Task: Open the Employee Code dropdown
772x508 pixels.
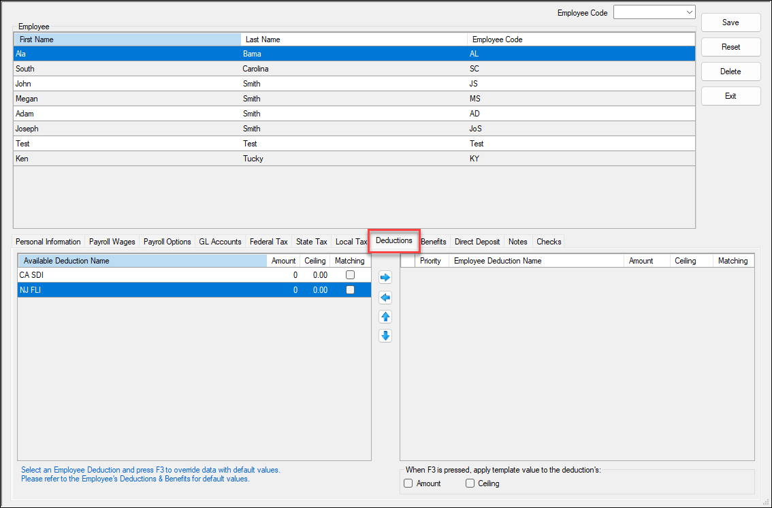Action: 654,12
